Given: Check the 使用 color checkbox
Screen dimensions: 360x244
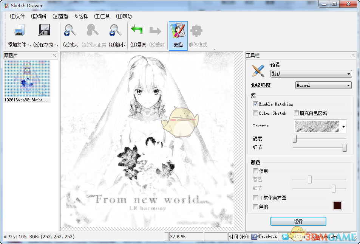Looking at the screenshot, I should pos(255,171).
